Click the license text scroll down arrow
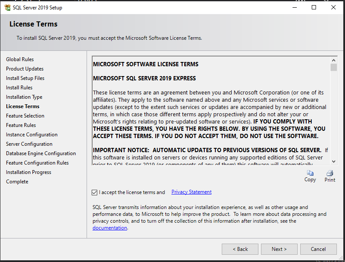Image resolution: width=345 pixels, height=262 pixels. (333, 162)
